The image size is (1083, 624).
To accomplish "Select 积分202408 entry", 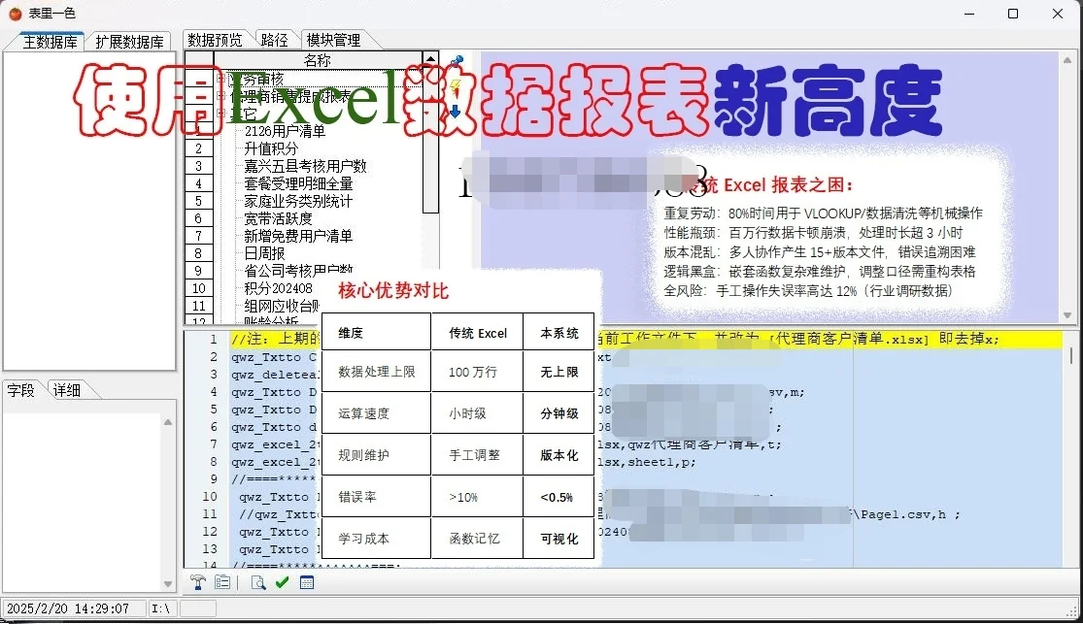I will click(x=279, y=288).
